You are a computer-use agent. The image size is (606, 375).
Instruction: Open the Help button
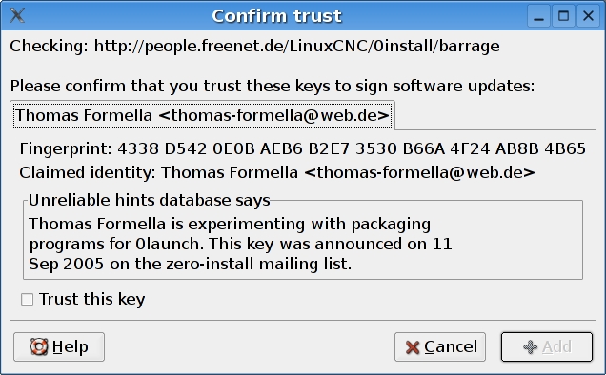tap(59, 346)
